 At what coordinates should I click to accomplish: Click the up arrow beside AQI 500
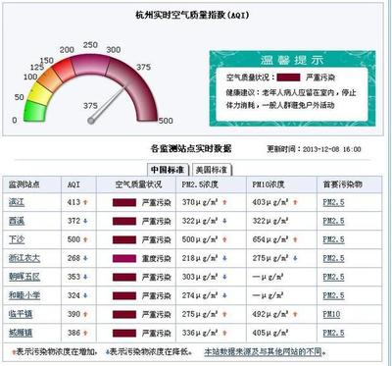(85, 239)
